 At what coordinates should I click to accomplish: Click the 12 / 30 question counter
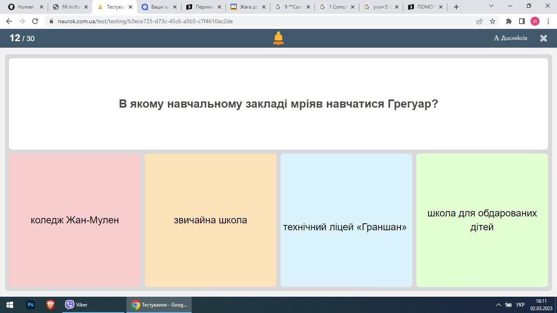[22, 38]
